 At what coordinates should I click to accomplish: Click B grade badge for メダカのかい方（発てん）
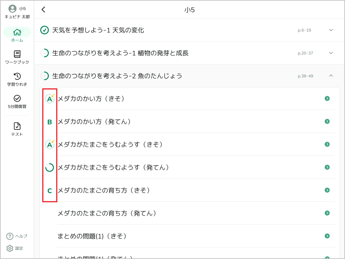point(50,122)
